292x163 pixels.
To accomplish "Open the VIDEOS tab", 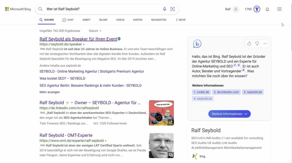I will click(120, 20).
